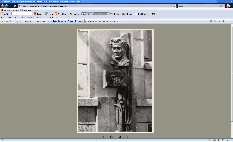Click the Search button on Foxy toolbar
The image size is (233, 142).
pos(38,14)
